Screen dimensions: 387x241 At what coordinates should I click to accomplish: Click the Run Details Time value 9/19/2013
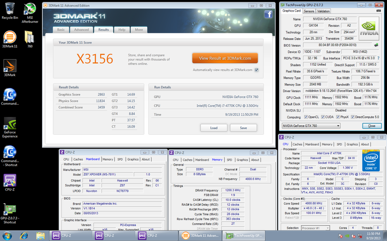pos(241,115)
